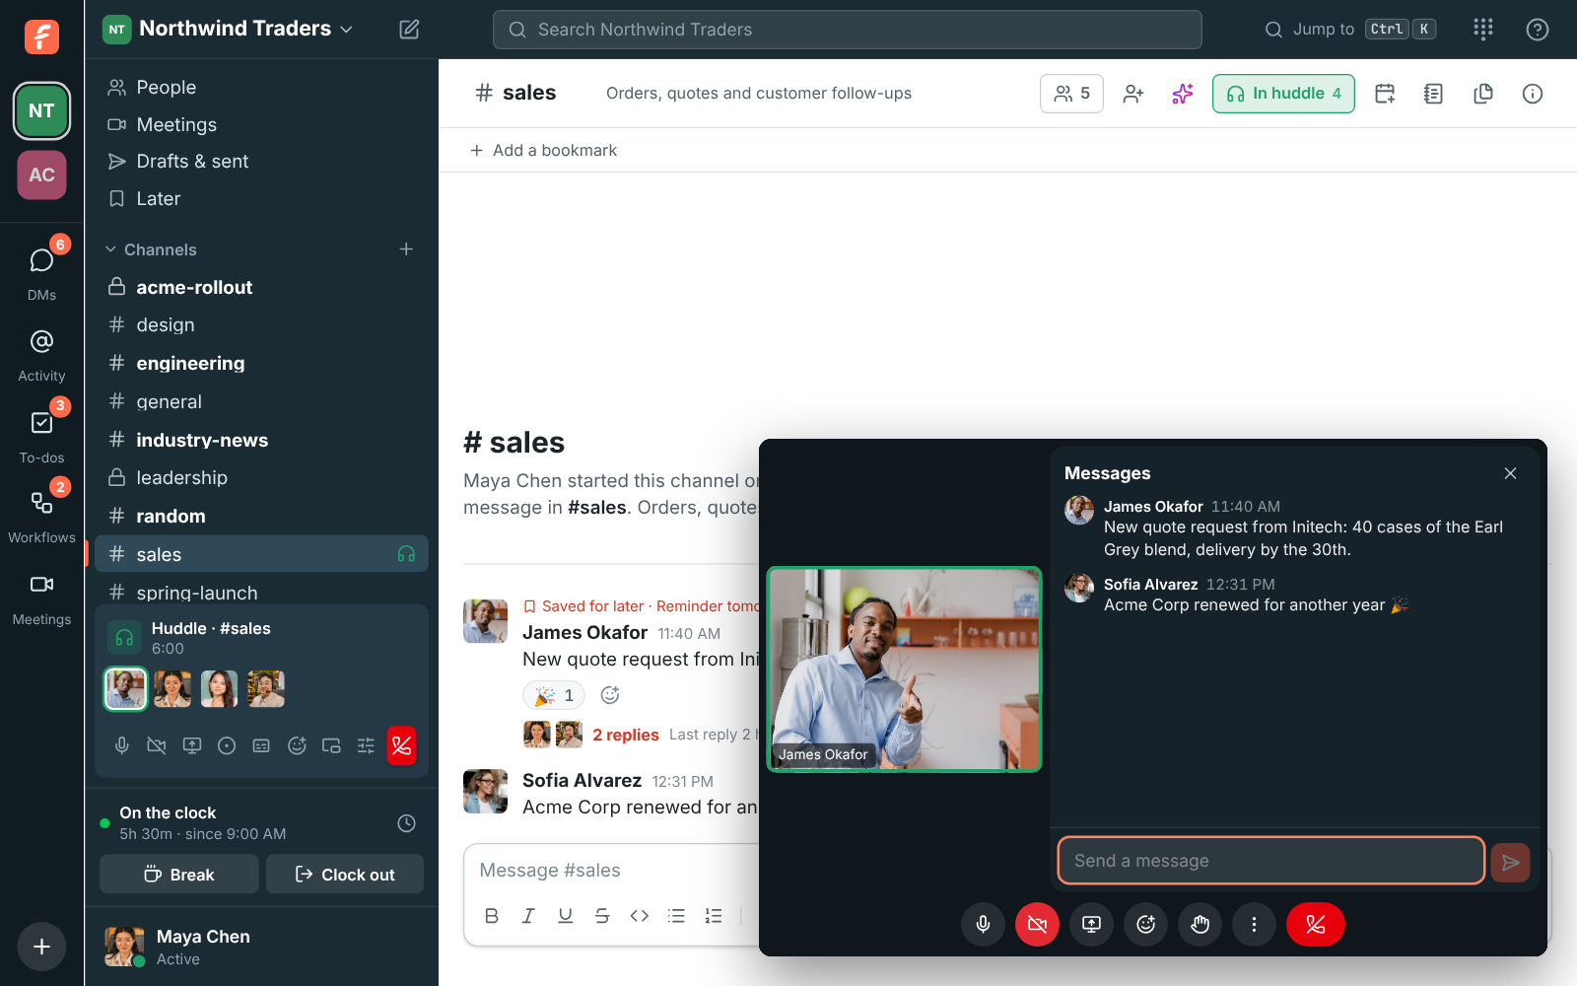Select the NT workspace icon
1577x986 pixels.
coord(41,110)
